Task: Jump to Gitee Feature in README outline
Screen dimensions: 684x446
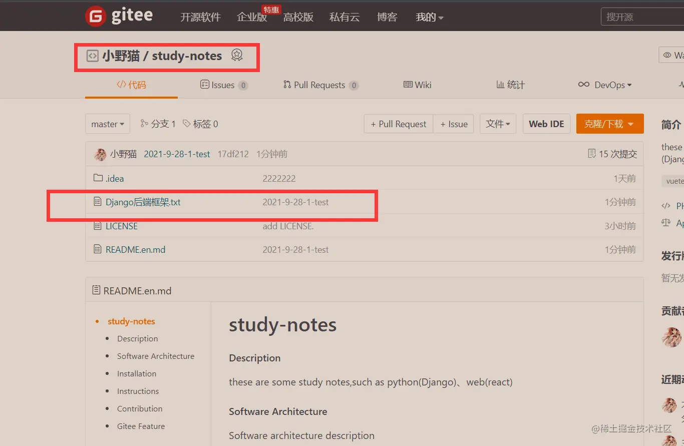Action: click(141, 426)
